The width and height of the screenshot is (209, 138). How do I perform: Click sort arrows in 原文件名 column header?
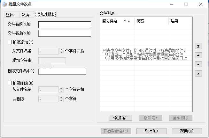pyautogui.click(x=127, y=21)
